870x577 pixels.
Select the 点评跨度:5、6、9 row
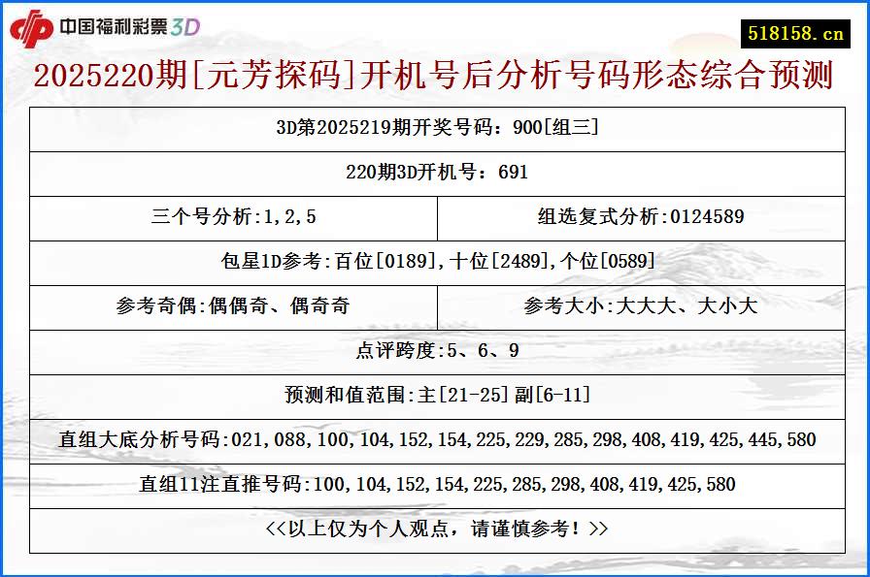(x=435, y=351)
